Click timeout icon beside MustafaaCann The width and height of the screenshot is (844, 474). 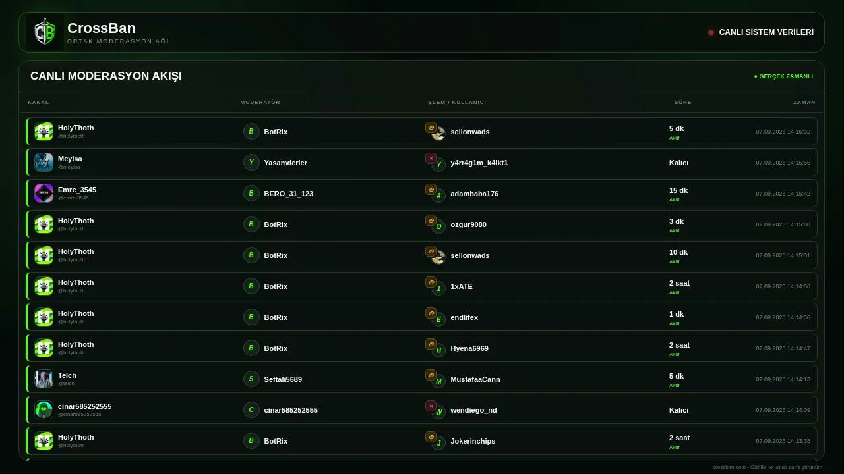pyautogui.click(x=431, y=375)
